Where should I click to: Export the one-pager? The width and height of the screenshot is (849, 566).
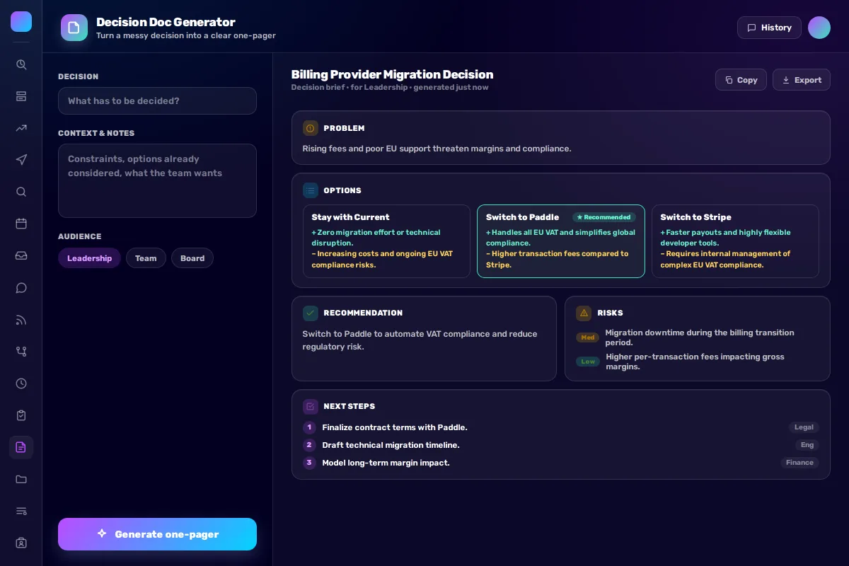coord(802,80)
